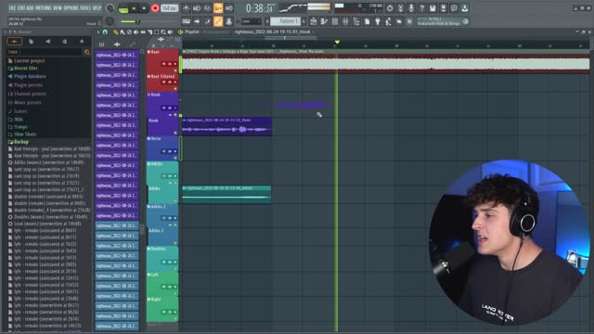Toggle the song/pattern mode button

(x=123, y=8)
